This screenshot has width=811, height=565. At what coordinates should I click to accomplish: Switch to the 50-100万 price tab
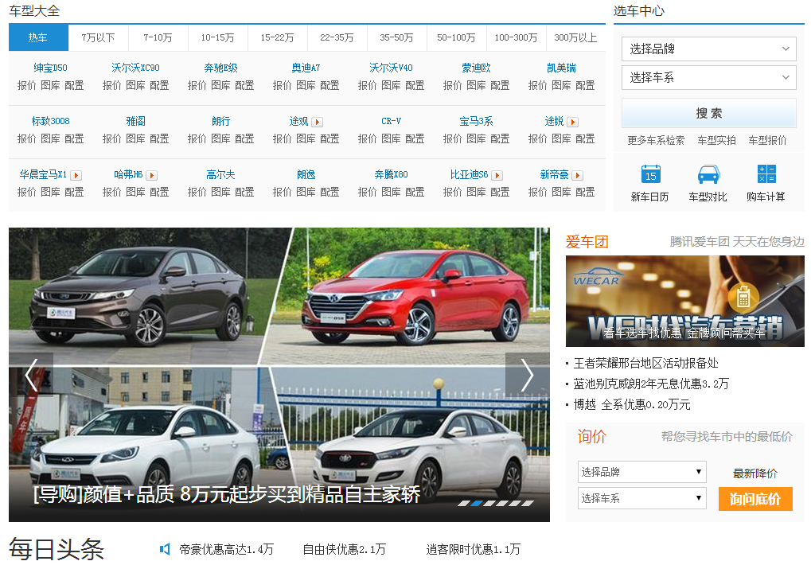(457, 37)
